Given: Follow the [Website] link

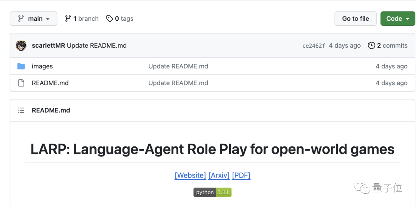Looking at the screenshot, I should coord(190,175).
